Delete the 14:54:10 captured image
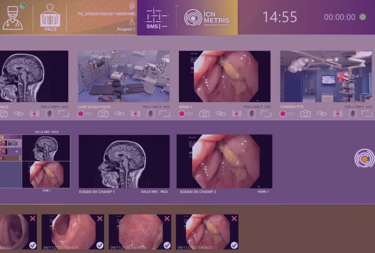Image resolution: width=375 pixels, height=253 pixels. click(167, 219)
